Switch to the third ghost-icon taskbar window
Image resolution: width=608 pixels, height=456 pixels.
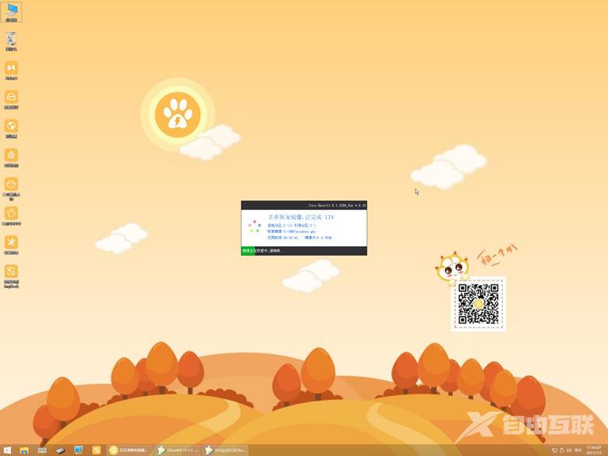[x=226, y=451]
